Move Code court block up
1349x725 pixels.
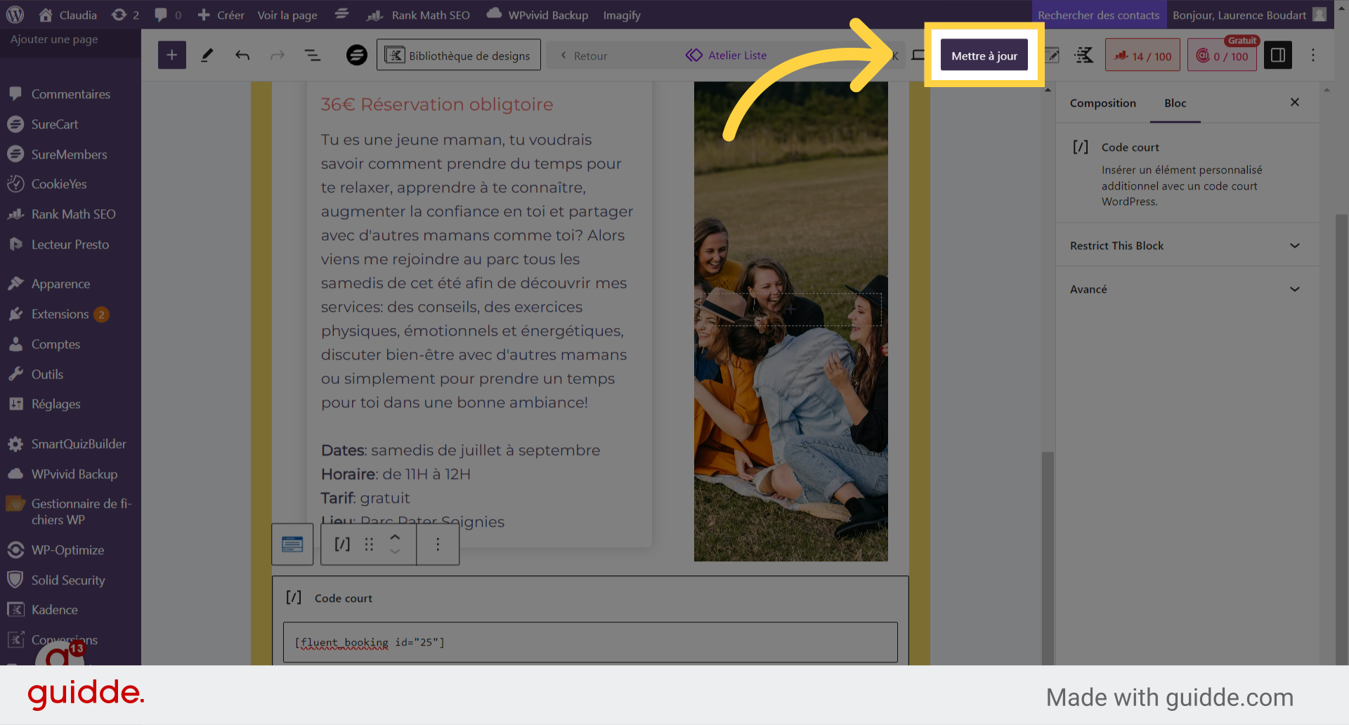395,537
